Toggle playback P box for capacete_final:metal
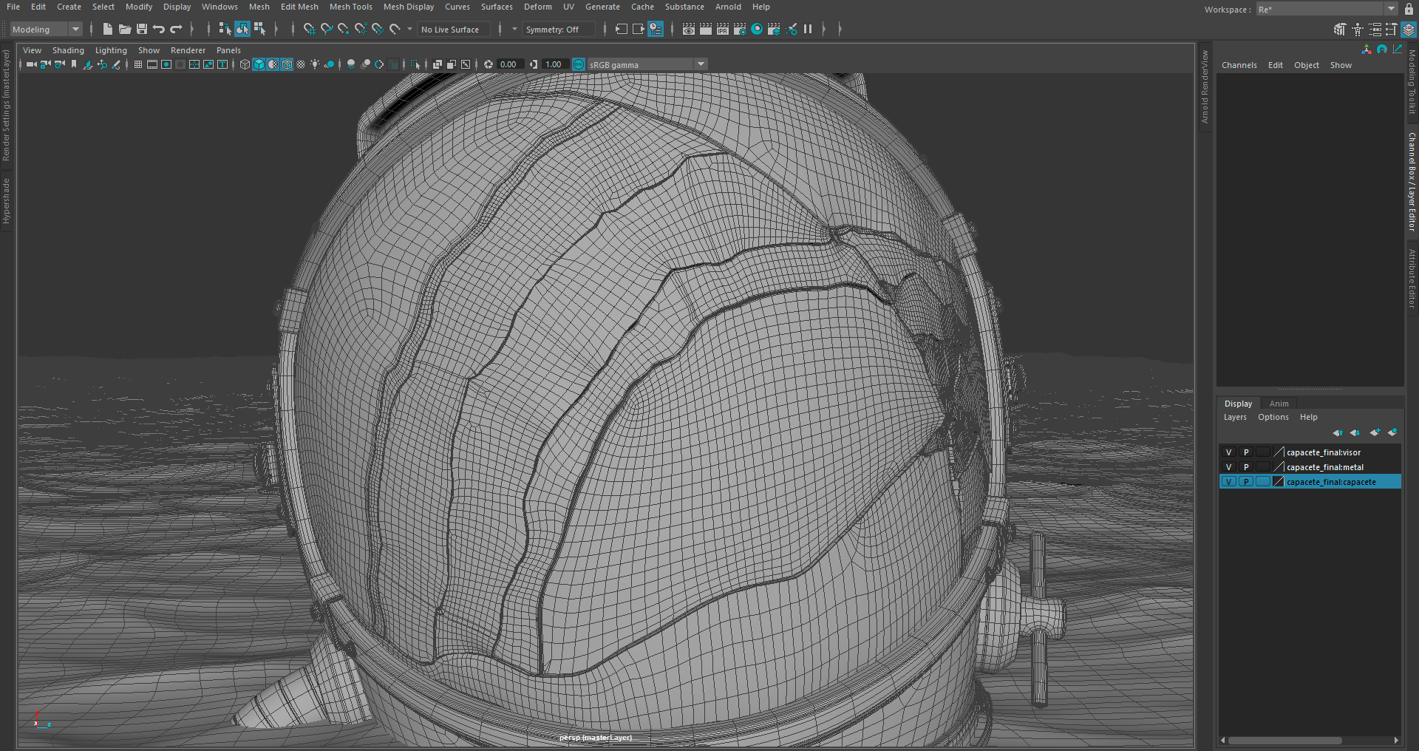This screenshot has height=751, width=1419. (1246, 467)
